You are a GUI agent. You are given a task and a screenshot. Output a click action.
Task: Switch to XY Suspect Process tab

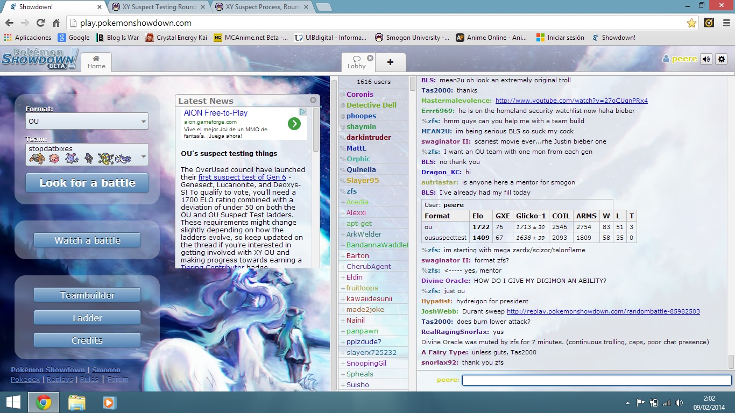click(263, 7)
